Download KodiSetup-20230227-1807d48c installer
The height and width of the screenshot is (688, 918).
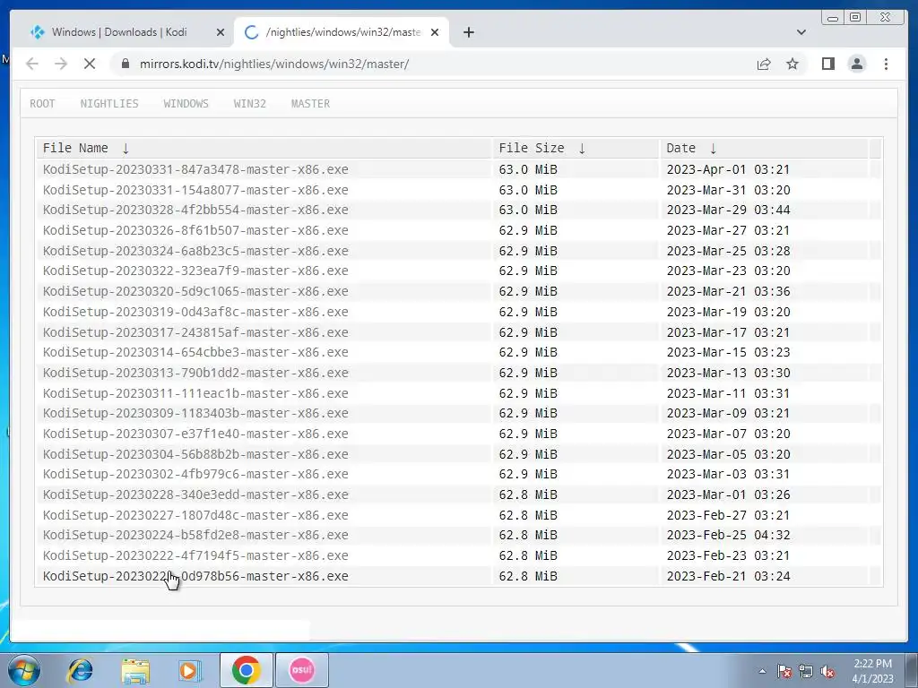pyautogui.click(x=195, y=515)
